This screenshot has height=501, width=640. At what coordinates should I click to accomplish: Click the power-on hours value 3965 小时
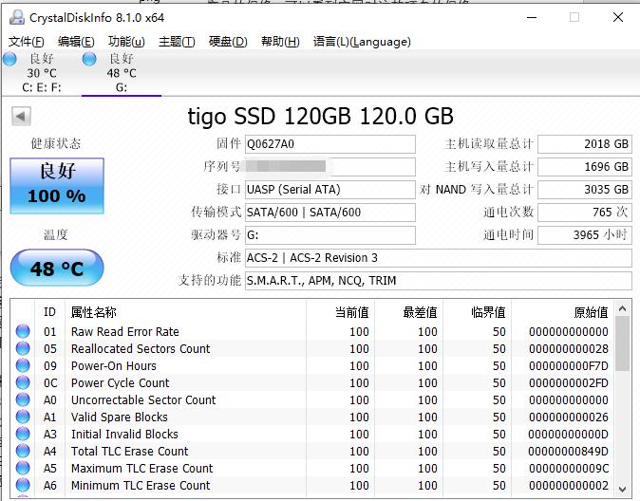585,235
